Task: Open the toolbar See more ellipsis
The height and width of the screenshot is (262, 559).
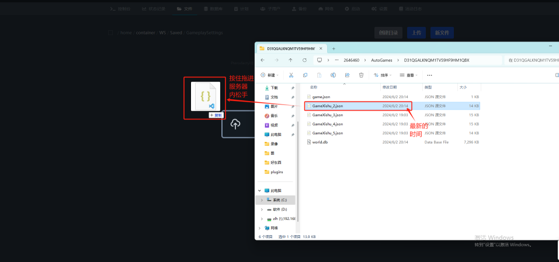Action: pos(429,75)
